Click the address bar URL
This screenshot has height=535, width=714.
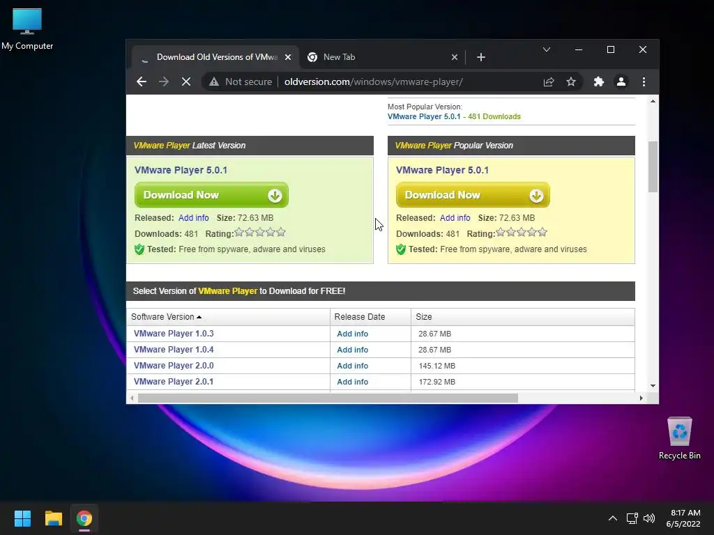pos(374,82)
